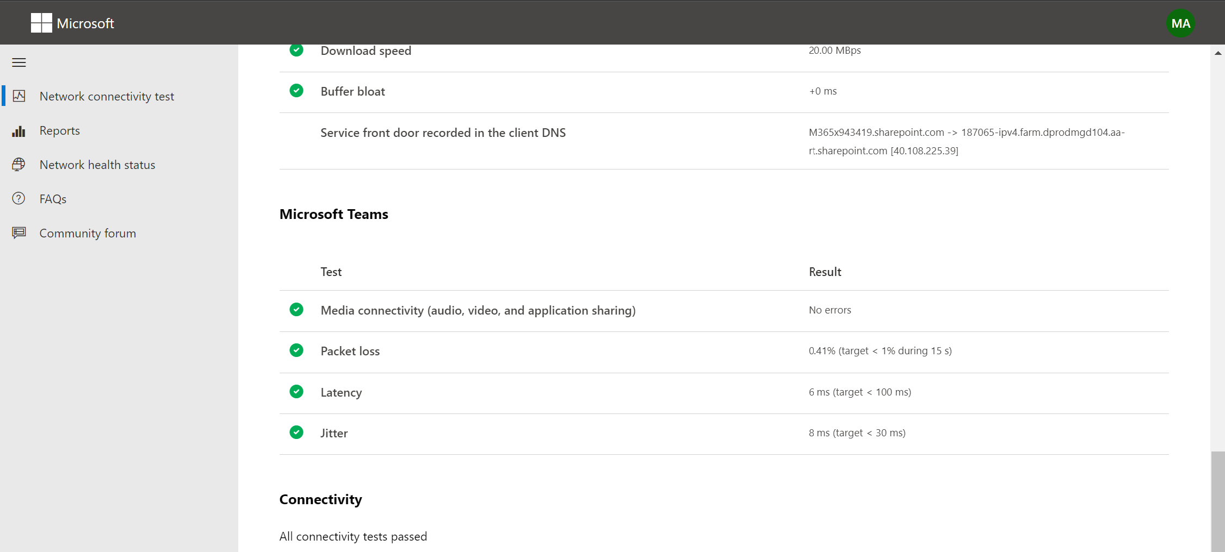Click the FAQs question mark icon

tap(19, 199)
